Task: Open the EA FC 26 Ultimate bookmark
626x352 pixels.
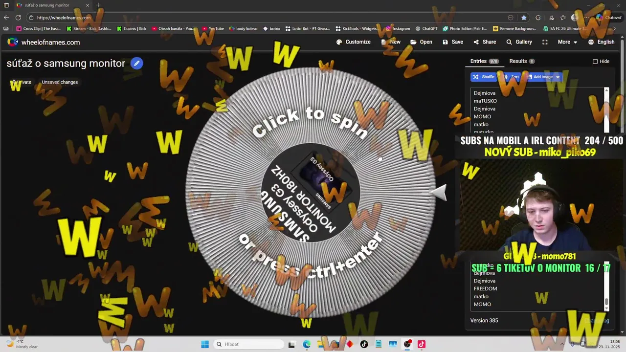Action: click(x=565, y=29)
